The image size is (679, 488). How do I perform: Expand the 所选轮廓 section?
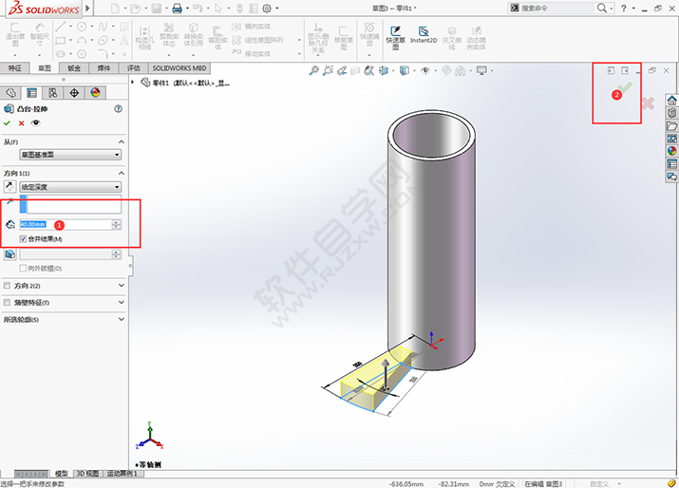click(x=121, y=320)
